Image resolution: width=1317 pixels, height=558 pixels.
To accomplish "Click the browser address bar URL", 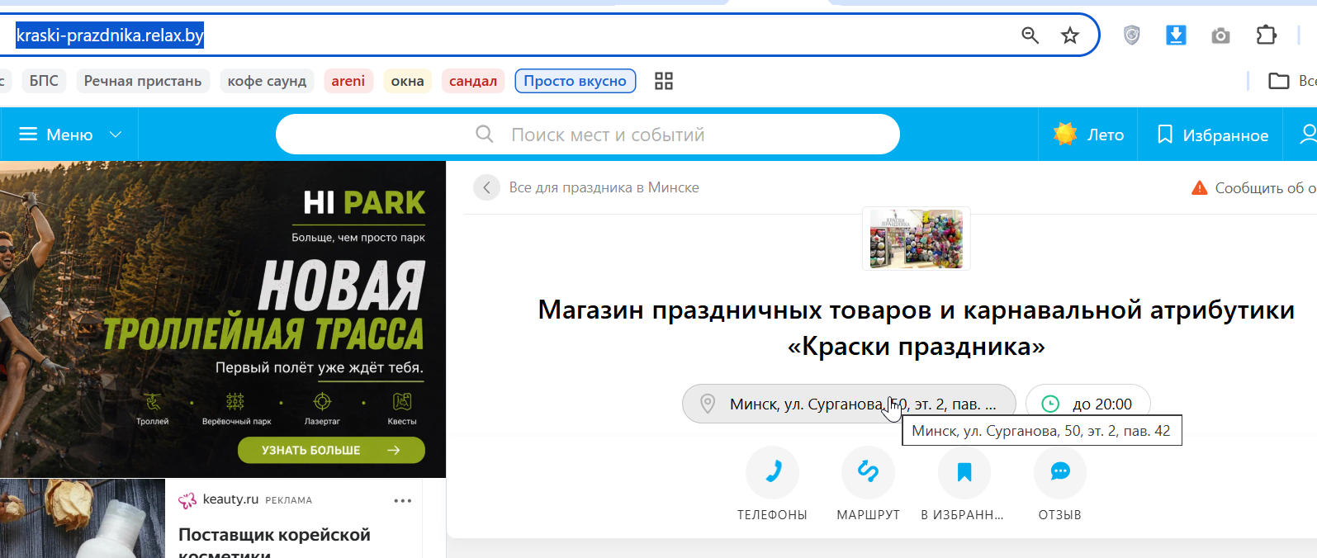I will point(110,35).
